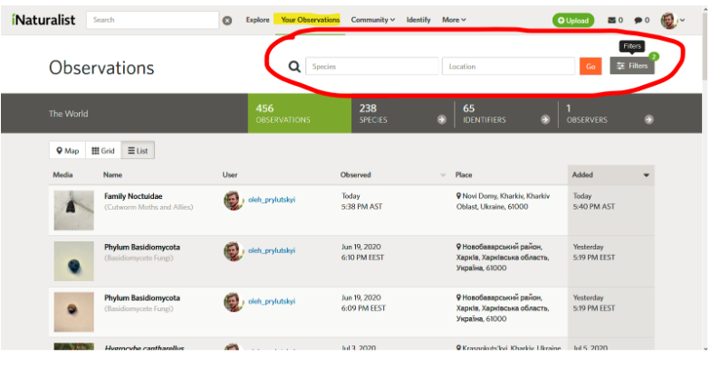The image size is (711, 367).
Task: Click the arrow icon next to Observers count
Action: pos(649,119)
